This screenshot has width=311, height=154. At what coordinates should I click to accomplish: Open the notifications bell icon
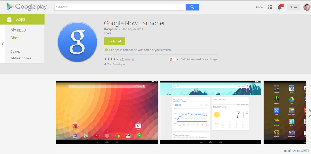tap(280, 7)
